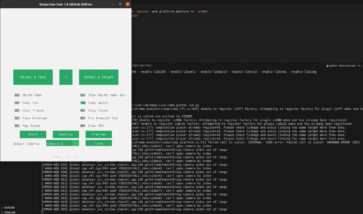
Task: Turn on Keep frames
Action: click(x=17, y=110)
